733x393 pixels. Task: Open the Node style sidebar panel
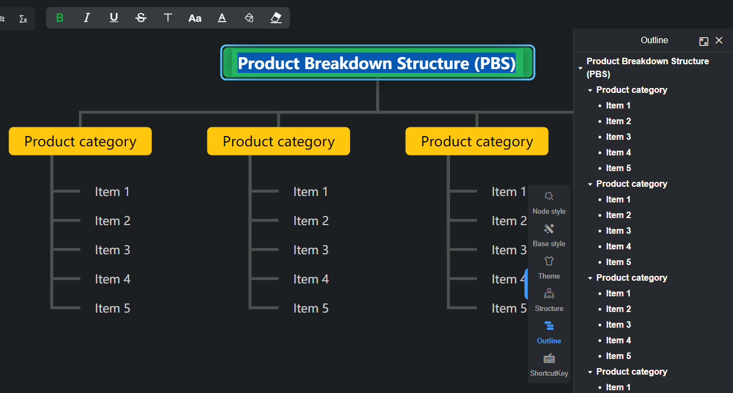click(549, 201)
